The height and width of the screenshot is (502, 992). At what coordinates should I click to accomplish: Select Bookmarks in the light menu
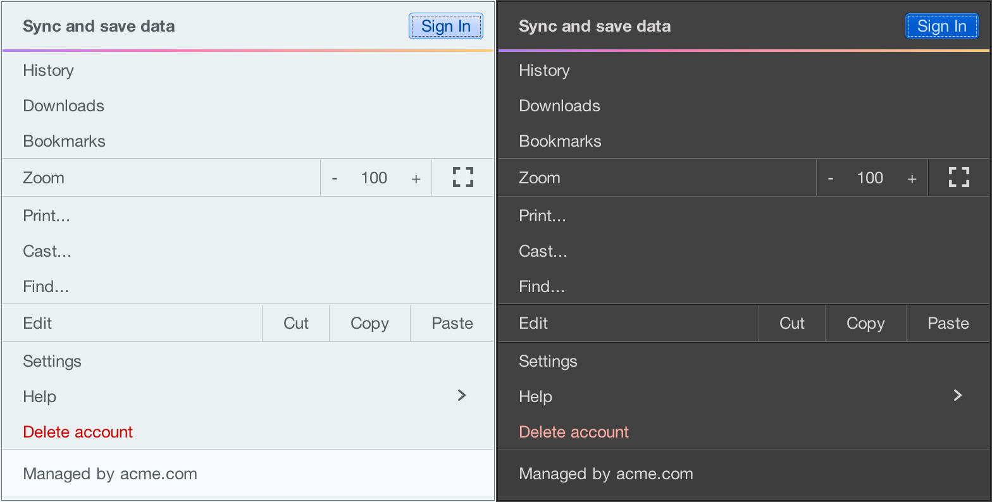(65, 142)
